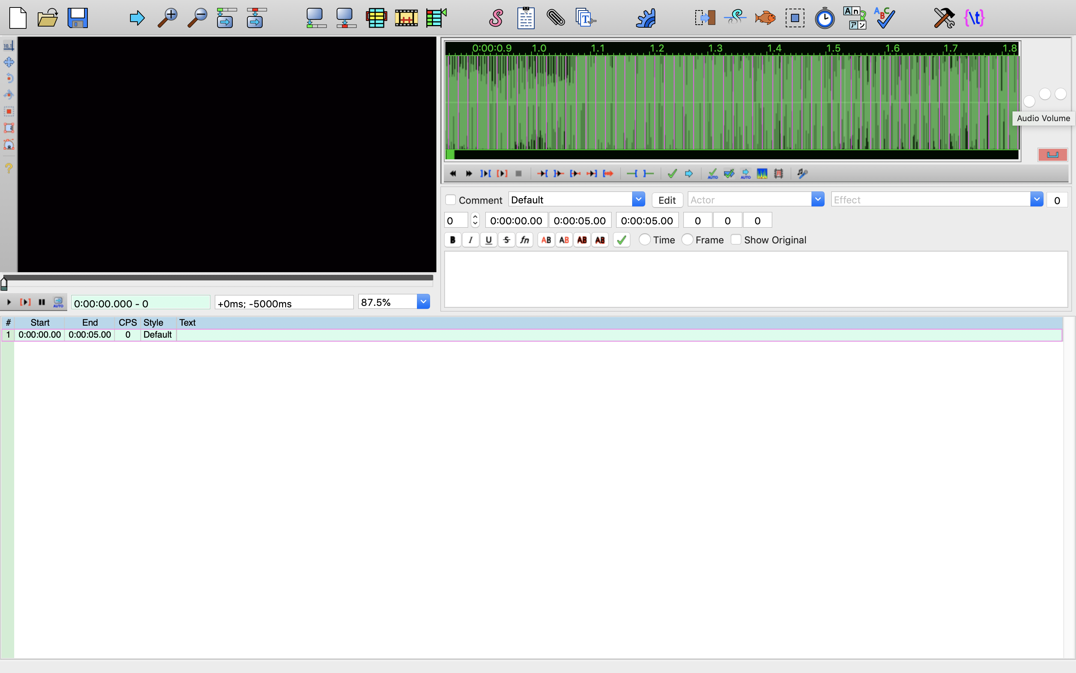Launch the Spell Checker icon
Viewport: 1076px width, 673px height.
[x=884, y=18]
